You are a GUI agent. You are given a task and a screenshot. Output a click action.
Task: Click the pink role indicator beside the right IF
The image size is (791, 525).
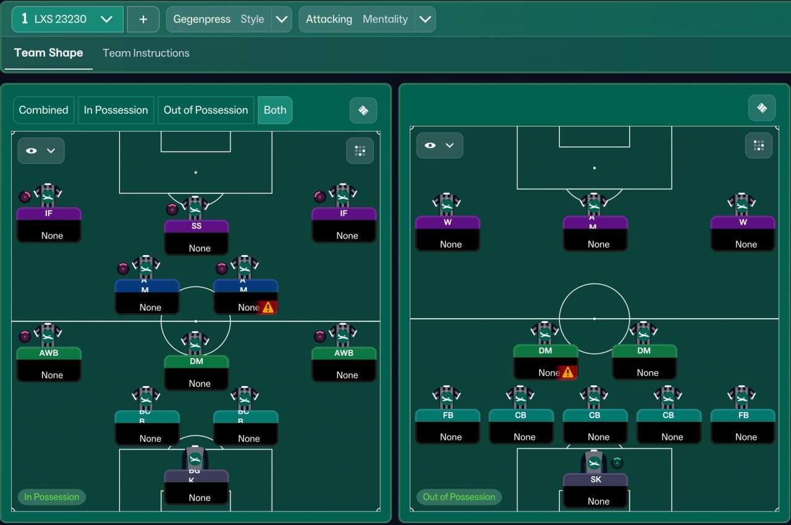click(x=319, y=197)
